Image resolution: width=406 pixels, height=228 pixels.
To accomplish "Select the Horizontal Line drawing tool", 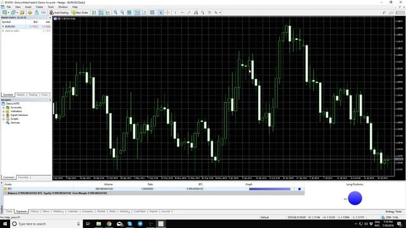I will [x=182, y=13].
